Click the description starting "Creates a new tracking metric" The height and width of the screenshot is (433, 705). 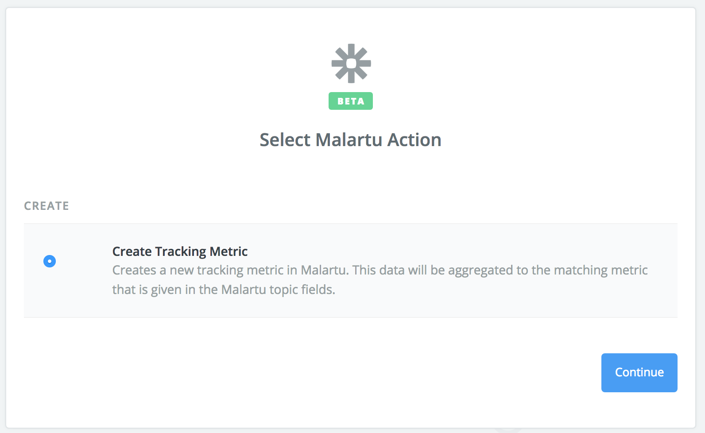click(x=380, y=280)
